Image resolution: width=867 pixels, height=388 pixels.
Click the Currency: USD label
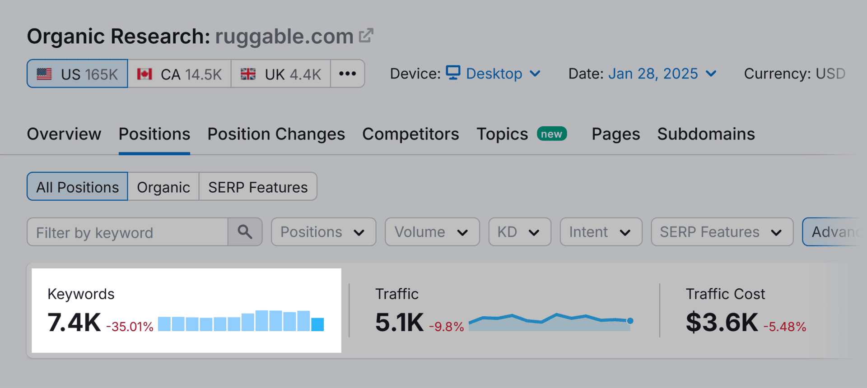[x=795, y=74]
